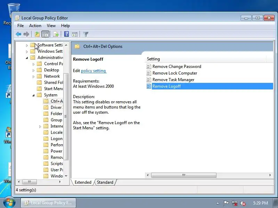
Task: Expand the Network tree node
Action: [33, 77]
